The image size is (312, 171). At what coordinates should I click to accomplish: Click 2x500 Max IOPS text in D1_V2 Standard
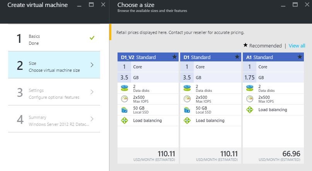pyautogui.click(x=141, y=99)
